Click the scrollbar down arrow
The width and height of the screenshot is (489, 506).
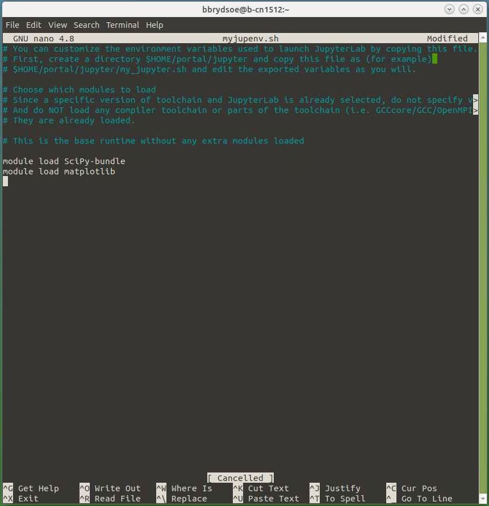coord(483,499)
